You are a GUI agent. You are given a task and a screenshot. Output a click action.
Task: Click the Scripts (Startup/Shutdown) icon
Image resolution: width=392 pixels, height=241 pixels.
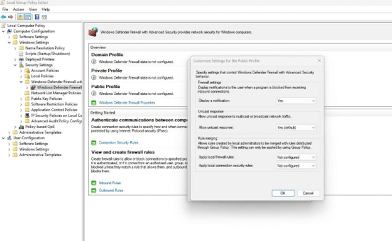[21, 54]
